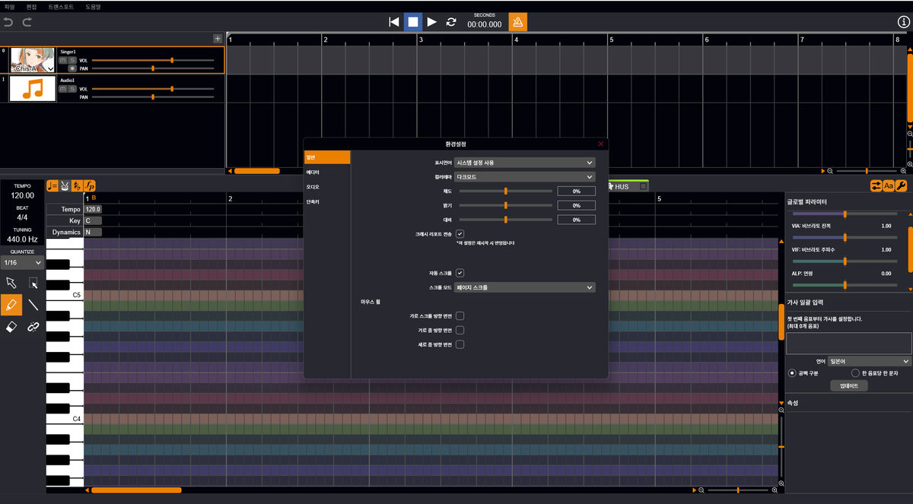913x504 pixels.
Task: Toggle the drum icon above the piano roll
Action: point(65,185)
